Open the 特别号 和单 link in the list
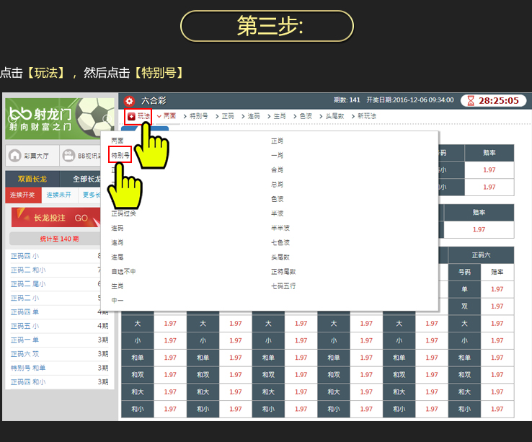The width and height of the screenshot is (532, 442). click(x=28, y=368)
